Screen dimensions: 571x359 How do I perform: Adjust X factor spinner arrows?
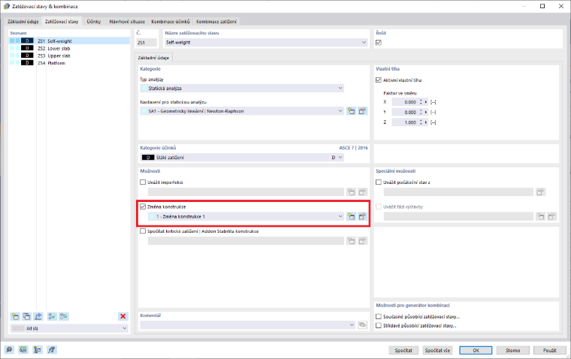pos(421,102)
